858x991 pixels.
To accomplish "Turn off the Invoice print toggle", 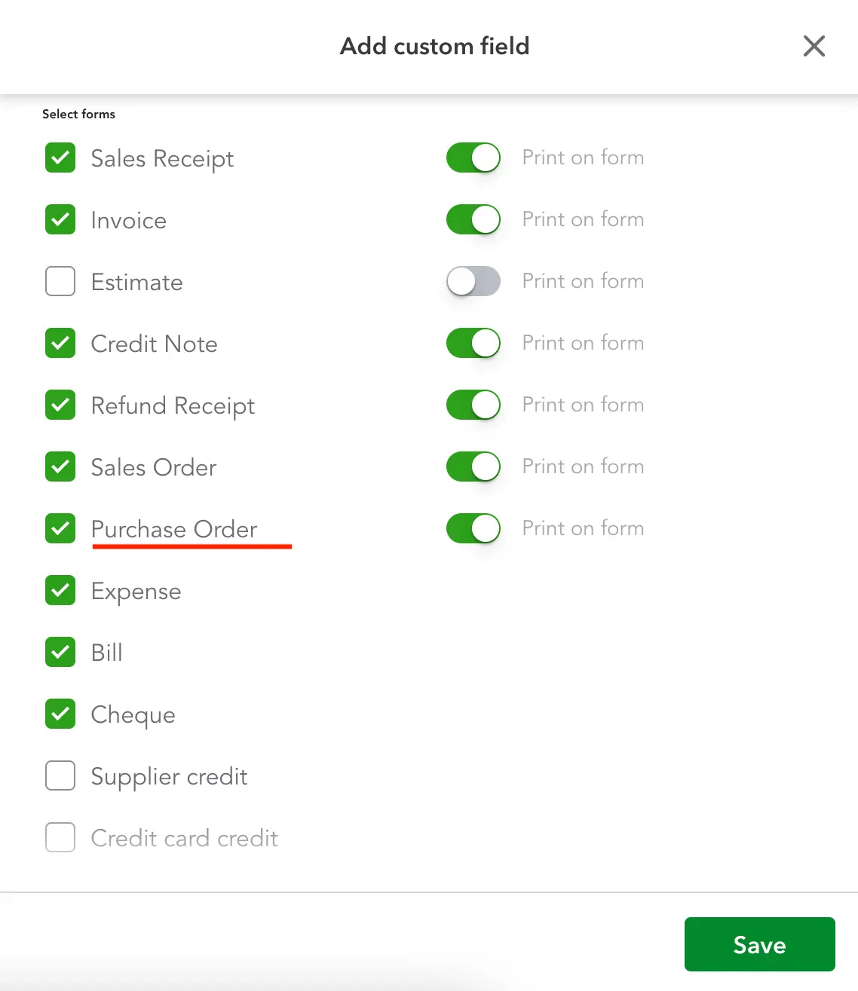I will [x=473, y=219].
